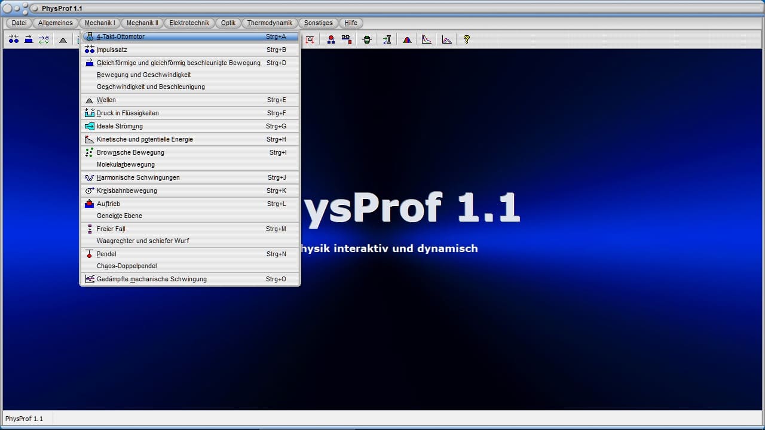Click the green arrow I-beam toolbar icon

pyautogui.click(x=387, y=39)
